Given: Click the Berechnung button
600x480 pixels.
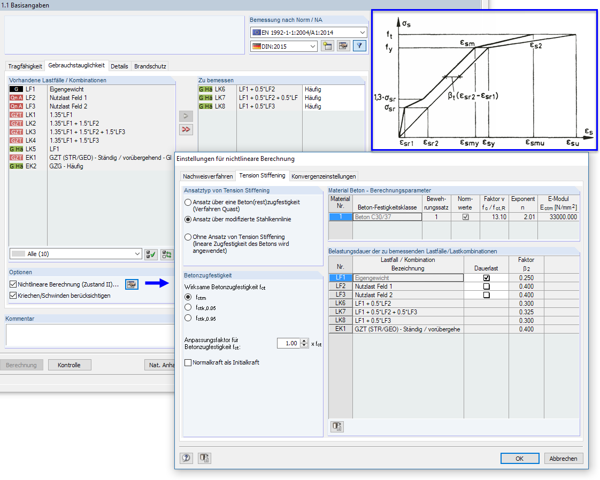Looking at the screenshot, I should [21, 365].
